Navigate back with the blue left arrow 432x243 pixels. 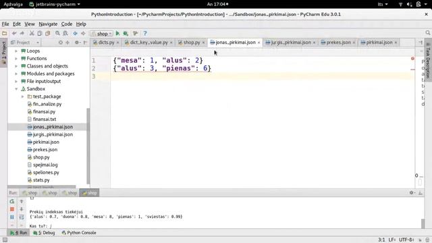(75, 33)
